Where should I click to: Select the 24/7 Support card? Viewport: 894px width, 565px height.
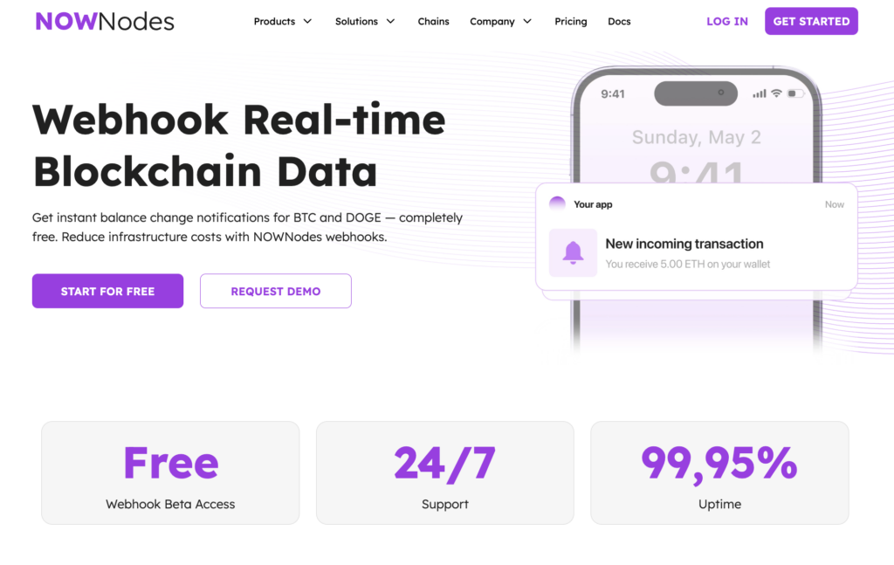(444, 472)
